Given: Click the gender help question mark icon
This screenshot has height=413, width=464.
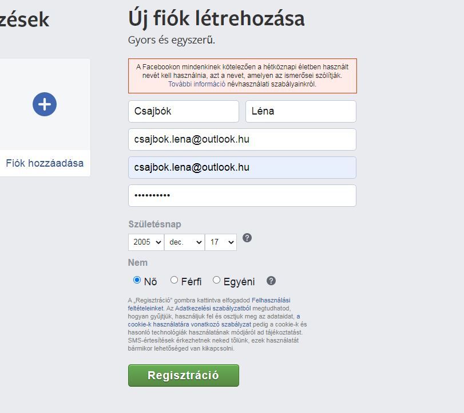Looking at the screenshot, I should pos(271,281).
